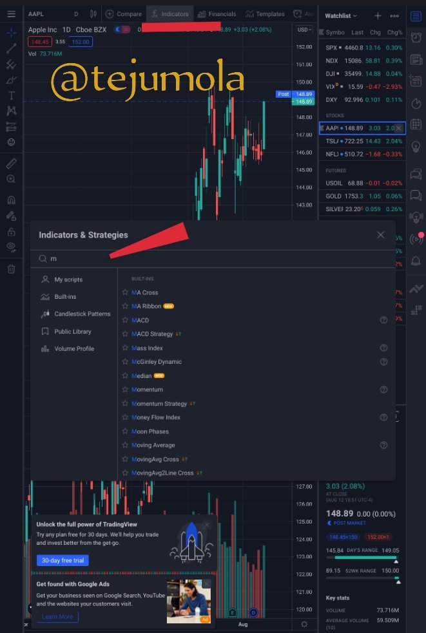The width and height of the screenshot is (426, 633).
Task: Click the indicator search input field
Action: (213, 259)
